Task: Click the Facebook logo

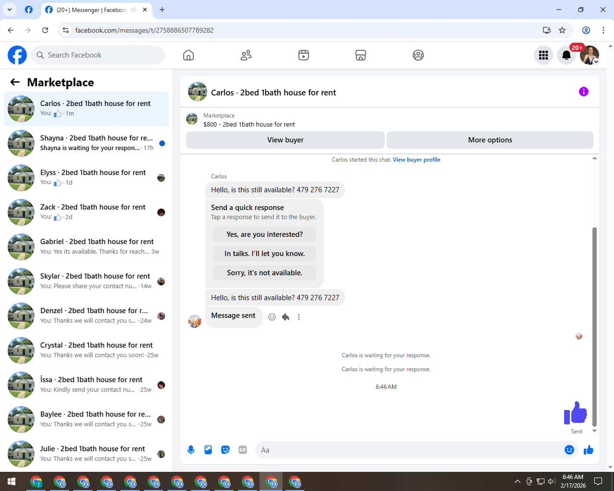Action: tap(17, 55)
